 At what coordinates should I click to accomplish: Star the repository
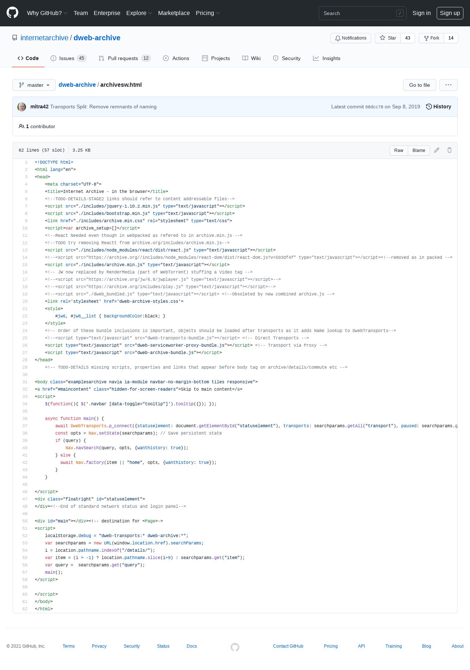tap(388, 38)
